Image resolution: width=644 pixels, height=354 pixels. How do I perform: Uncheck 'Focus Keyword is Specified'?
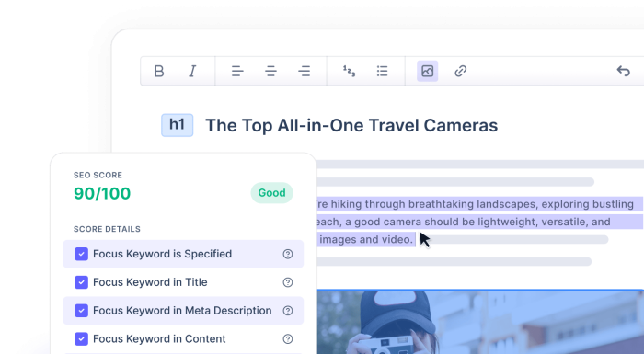coord(81,254)
